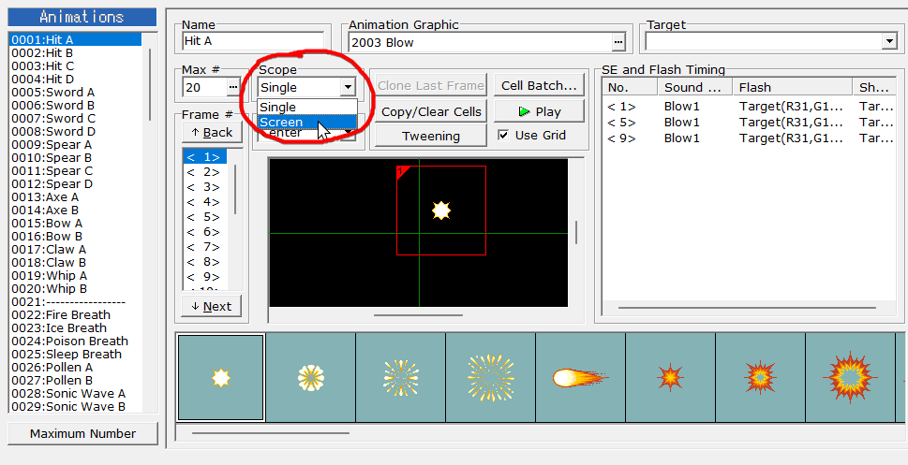Open the position dropdown below Scope

tap(348, 134)
